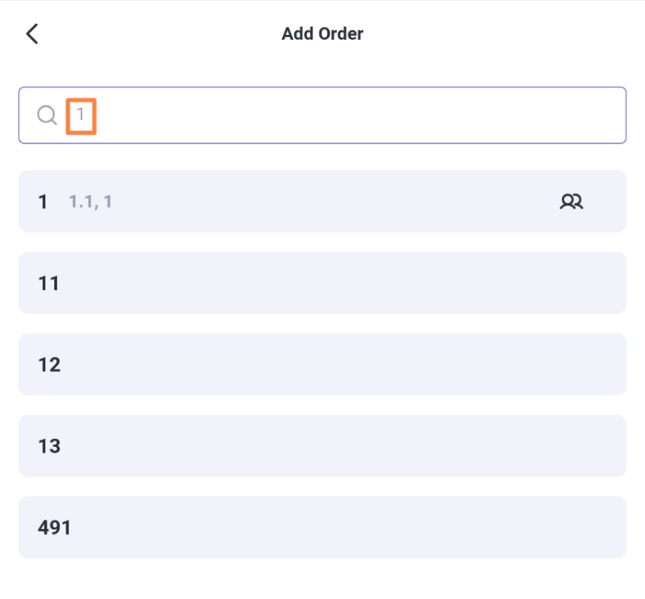This screenshot has height=599, width=645.
Task: Open the guests icon on row 1
Action: (572, 201)
